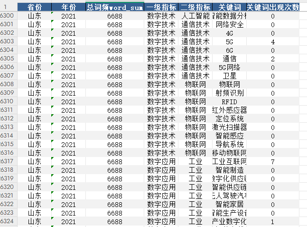Click the 智能制造 keyword cell

[x=229, y=170]
